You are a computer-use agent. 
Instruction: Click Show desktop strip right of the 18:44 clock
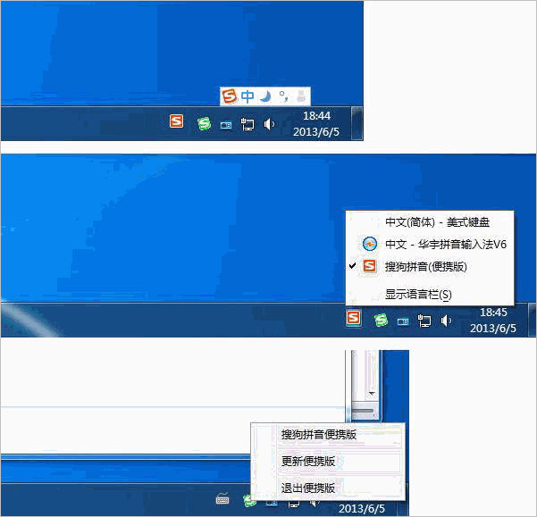pyautogui.click(x=357, y=123)
